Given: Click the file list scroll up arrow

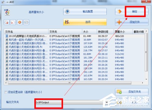Looking at the screenshot, I should pos(146,31).
